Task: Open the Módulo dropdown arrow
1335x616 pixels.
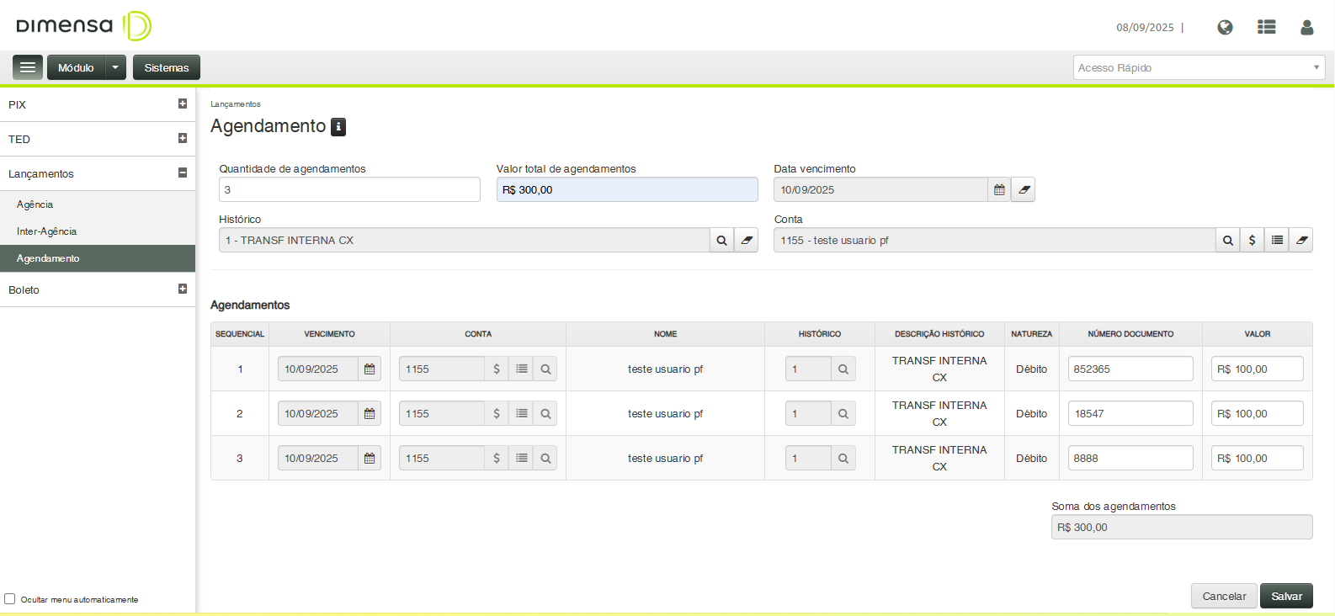Action: [115, 67]
